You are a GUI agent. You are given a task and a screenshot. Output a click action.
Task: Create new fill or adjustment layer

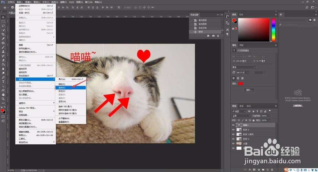(259, 169)
